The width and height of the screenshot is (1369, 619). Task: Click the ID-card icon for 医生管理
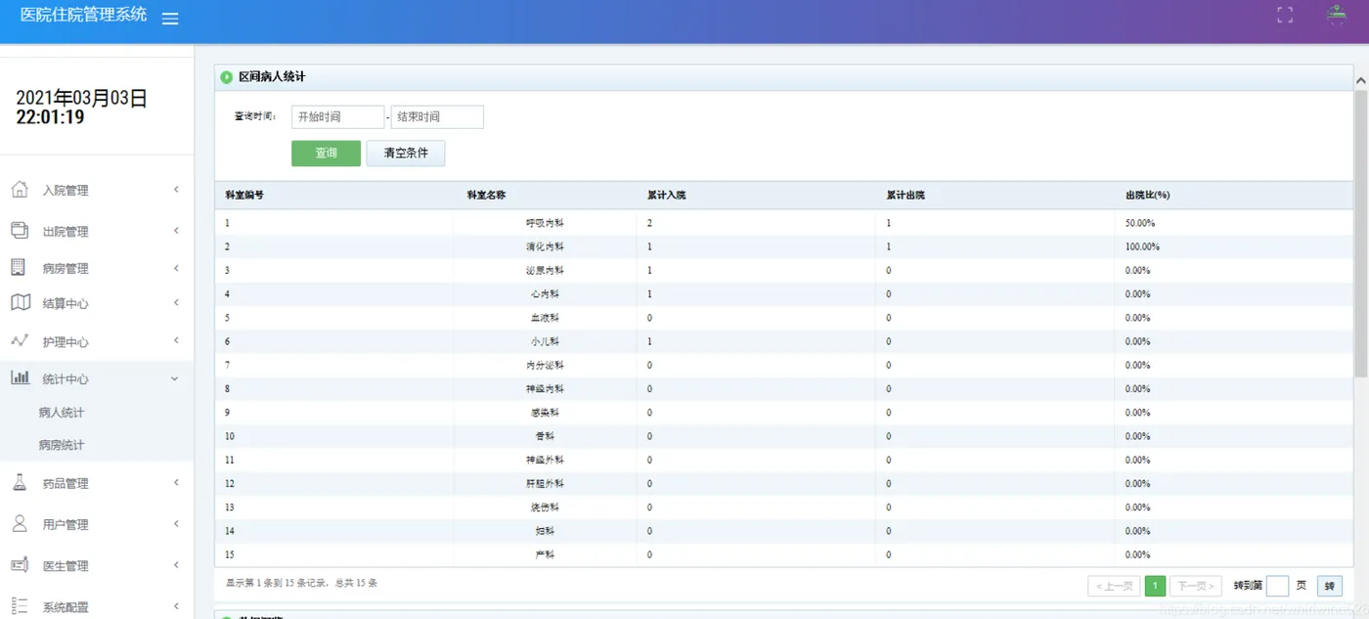pos(20,565)
